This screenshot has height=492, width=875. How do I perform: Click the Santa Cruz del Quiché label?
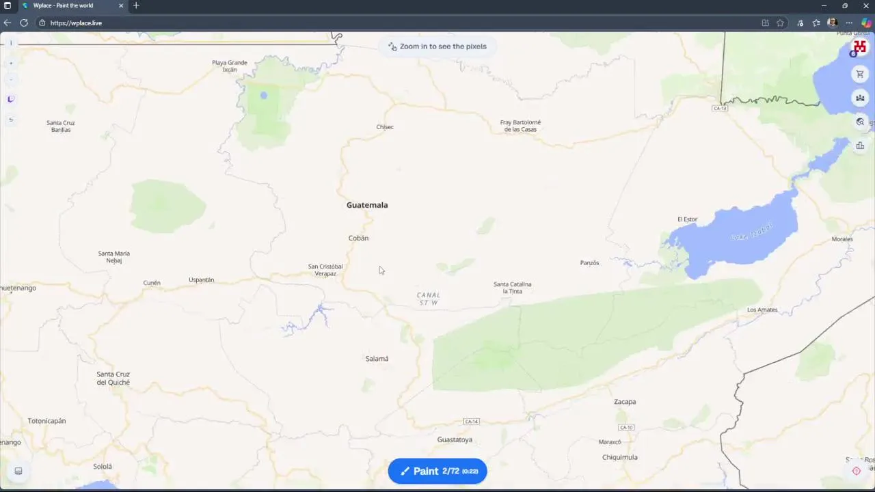coord(113,379)
